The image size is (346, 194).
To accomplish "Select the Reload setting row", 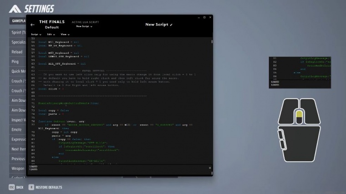I will pos(17,52).
